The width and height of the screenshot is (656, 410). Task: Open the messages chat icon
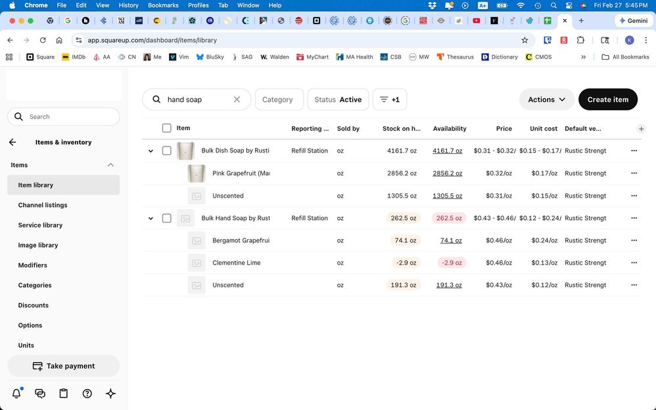point(40,394)
